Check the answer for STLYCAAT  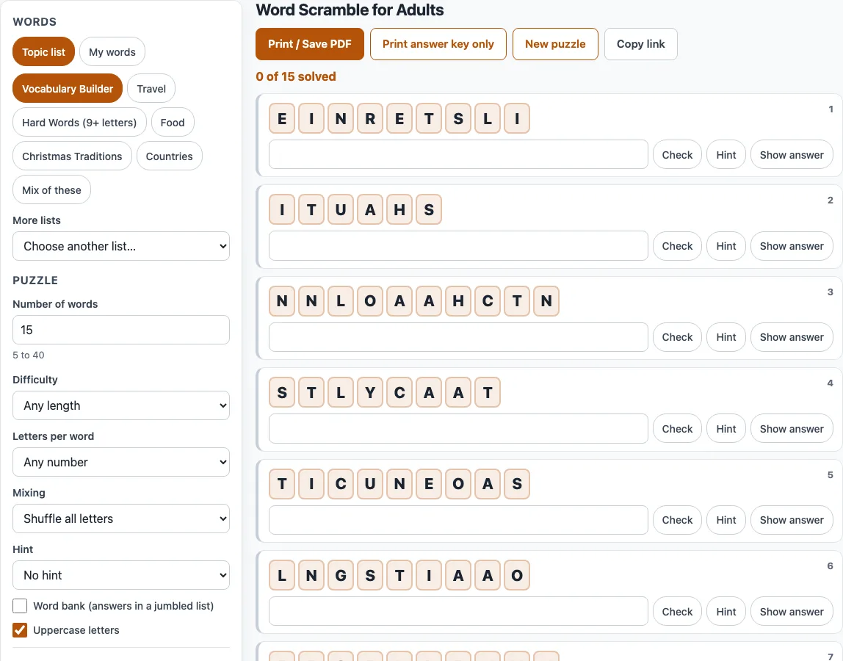[677, 429]
